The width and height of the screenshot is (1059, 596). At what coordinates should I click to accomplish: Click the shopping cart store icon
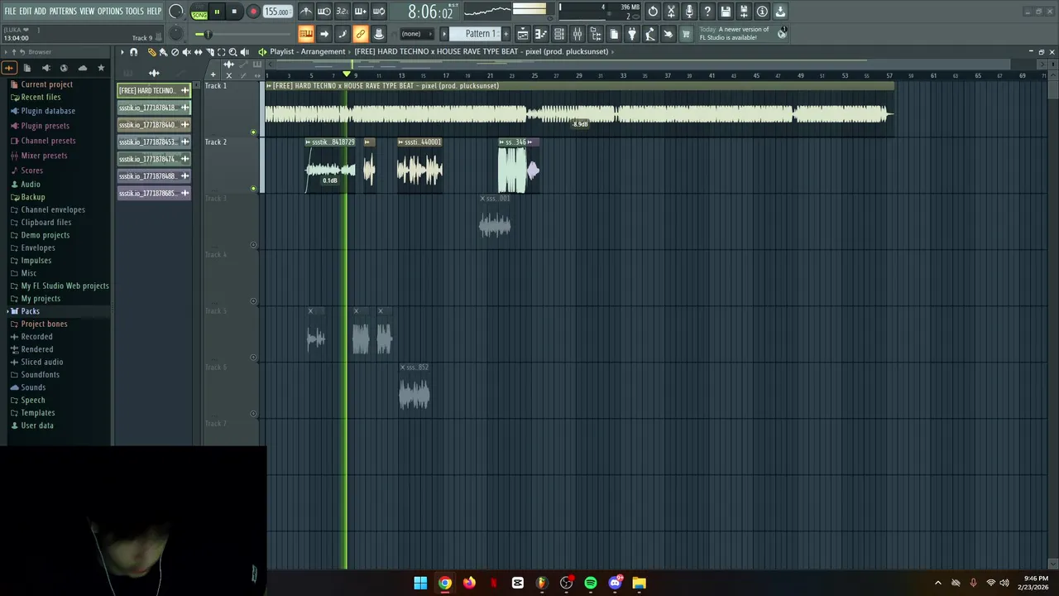686,34
